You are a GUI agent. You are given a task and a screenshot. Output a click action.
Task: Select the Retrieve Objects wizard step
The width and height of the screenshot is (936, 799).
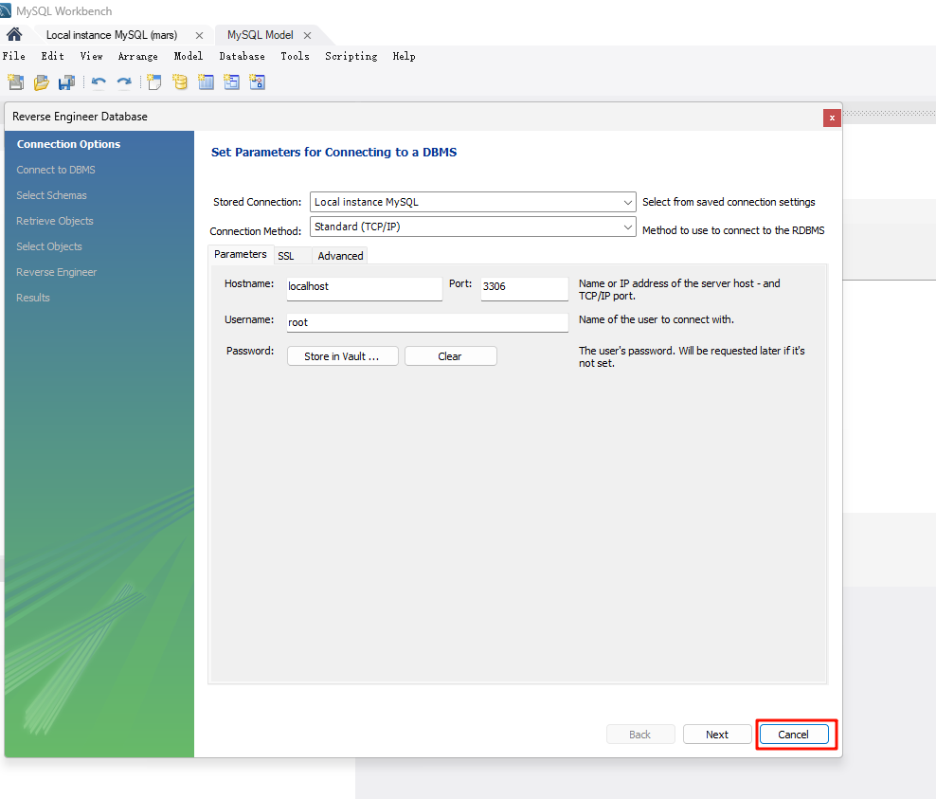[x=55, y=221]
